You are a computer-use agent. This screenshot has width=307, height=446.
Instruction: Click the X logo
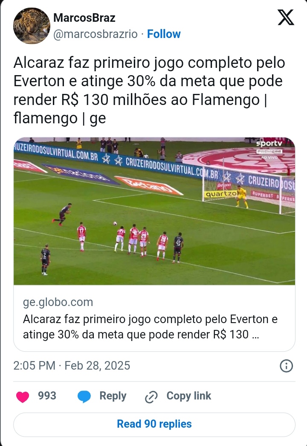286,17
